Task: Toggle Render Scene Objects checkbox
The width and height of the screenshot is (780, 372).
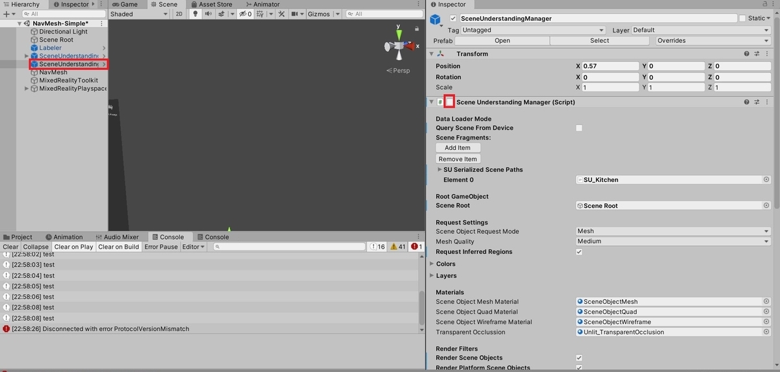Action: click(x=579, y=358)
